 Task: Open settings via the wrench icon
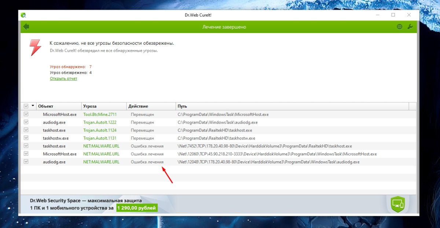410,27
